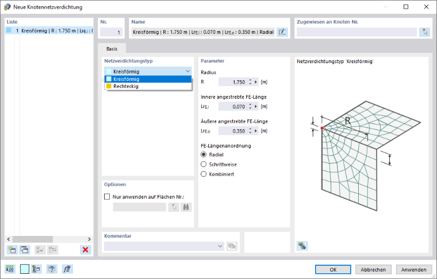Viewport: 437px width, 279px height.
Task: Click the preview image settings icon
Action: 302,246
